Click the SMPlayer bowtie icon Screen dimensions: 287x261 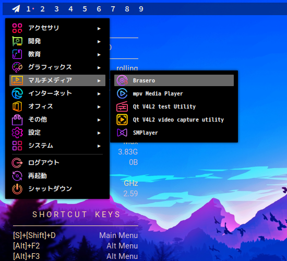[x=122, y=133]
